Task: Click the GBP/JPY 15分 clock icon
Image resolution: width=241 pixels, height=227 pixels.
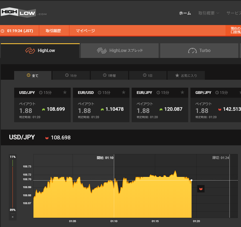Action: 217,93
